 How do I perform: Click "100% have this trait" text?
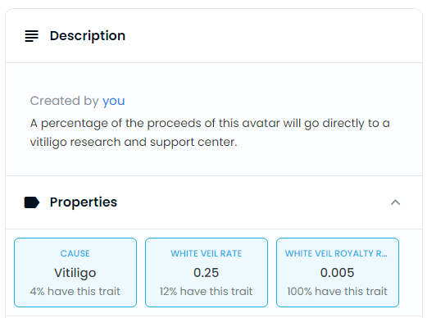click(338, 291)
